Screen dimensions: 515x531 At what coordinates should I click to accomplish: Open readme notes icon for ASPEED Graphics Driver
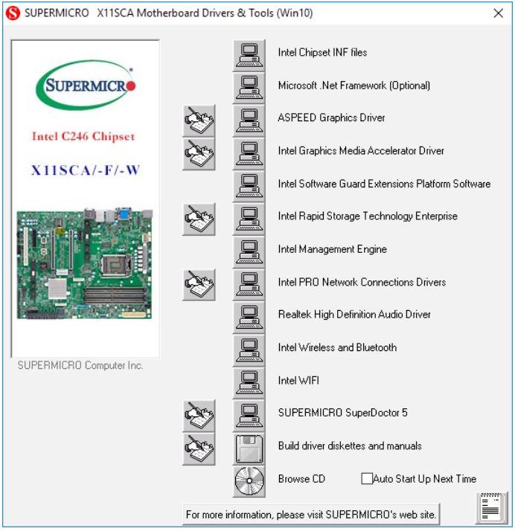[x=199, y=121]
